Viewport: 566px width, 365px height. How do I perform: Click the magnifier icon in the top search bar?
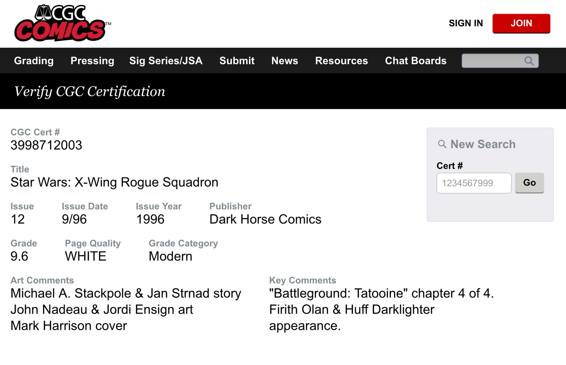point(529,61)
